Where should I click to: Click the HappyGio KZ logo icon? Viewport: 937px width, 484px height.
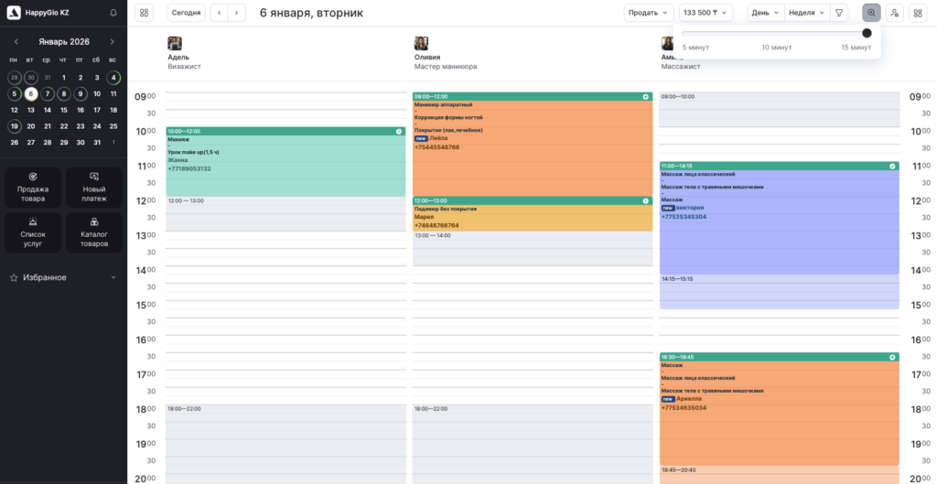(x=14, y=13)
